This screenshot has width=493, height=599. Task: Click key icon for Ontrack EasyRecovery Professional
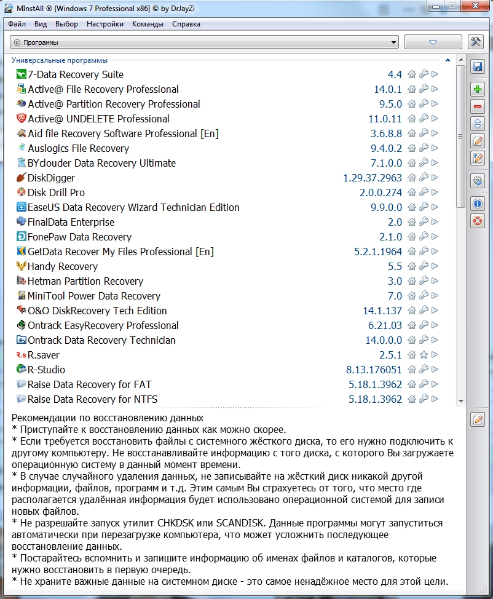tap(424, 325)
